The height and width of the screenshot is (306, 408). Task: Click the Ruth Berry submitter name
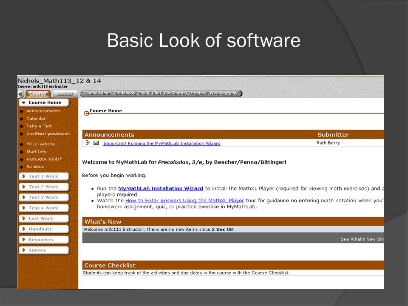[x=328, y=143]
